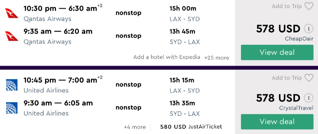Save the Qantas flight with the heart icon
Image resolution: width=318 pixels, height=134 pixels.
[309, 6]
